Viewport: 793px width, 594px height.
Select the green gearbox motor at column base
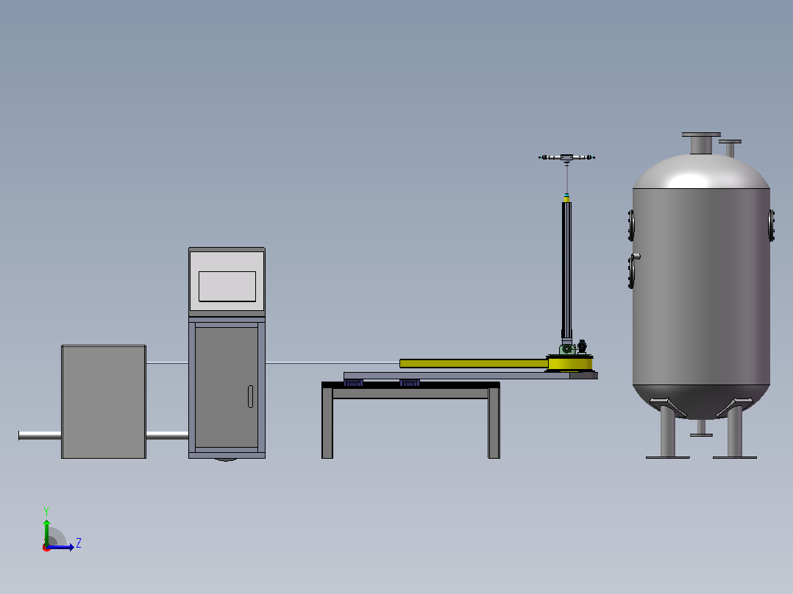pos(567,348)
